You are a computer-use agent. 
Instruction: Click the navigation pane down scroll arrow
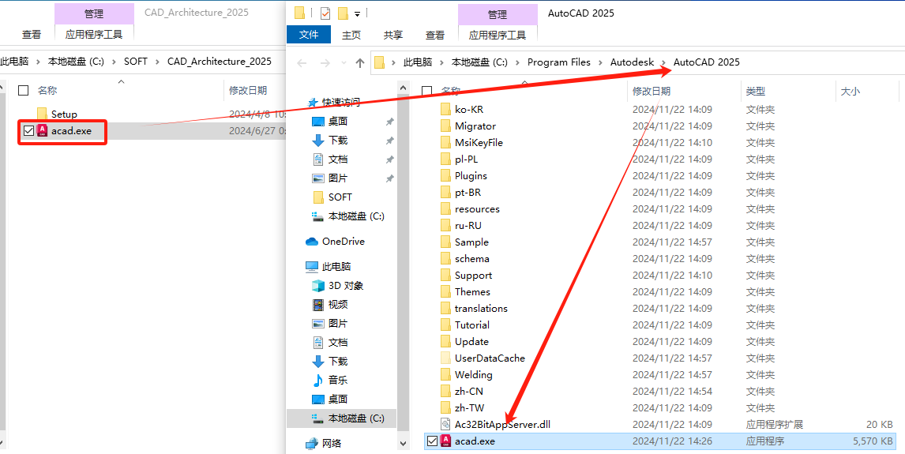403,445
